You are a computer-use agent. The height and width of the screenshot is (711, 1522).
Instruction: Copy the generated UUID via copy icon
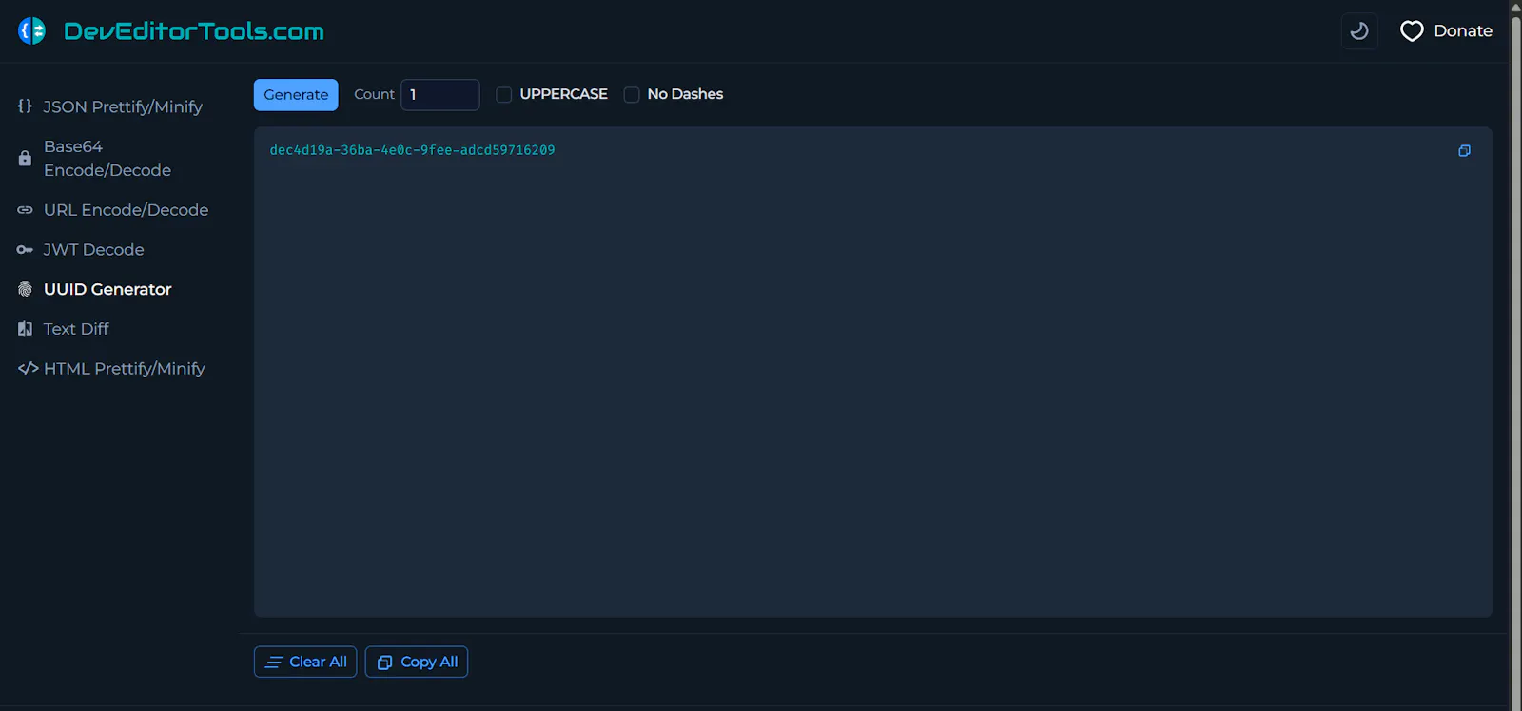pyautogui.click(x=1464, y=150)
